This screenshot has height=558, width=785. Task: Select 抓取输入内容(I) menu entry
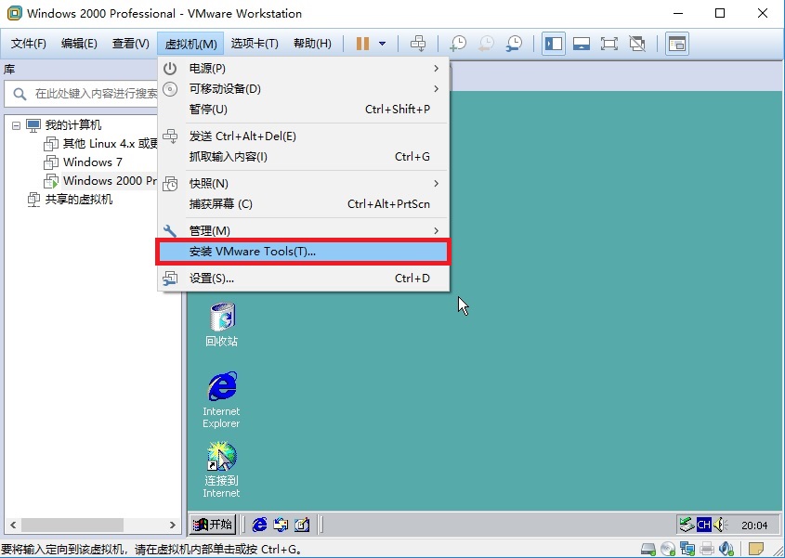[x=304, y=157]
